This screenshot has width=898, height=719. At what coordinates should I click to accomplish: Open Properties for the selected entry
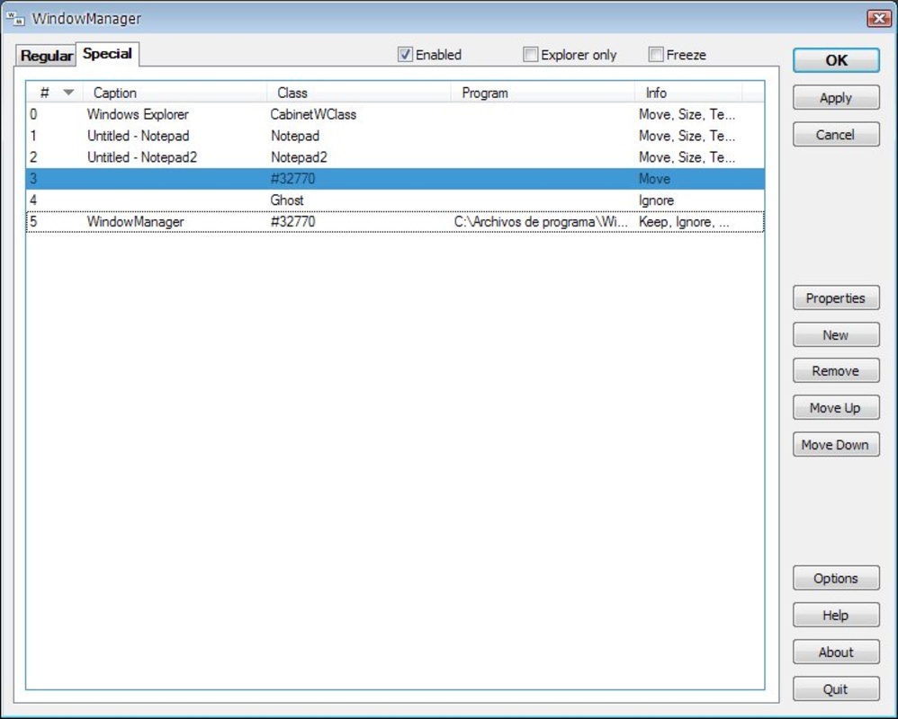[x=835, y=298]
